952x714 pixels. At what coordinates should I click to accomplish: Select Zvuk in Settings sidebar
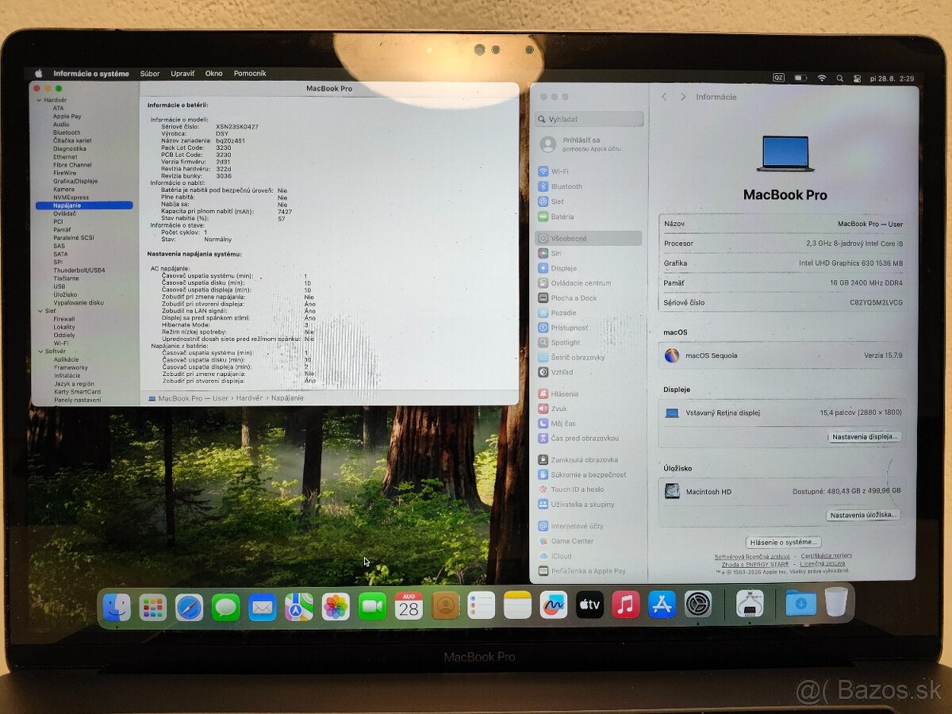[589, 409]
